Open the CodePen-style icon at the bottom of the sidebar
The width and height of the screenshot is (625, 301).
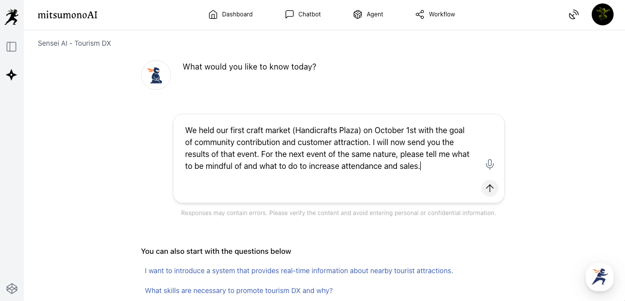click(11, 288)
